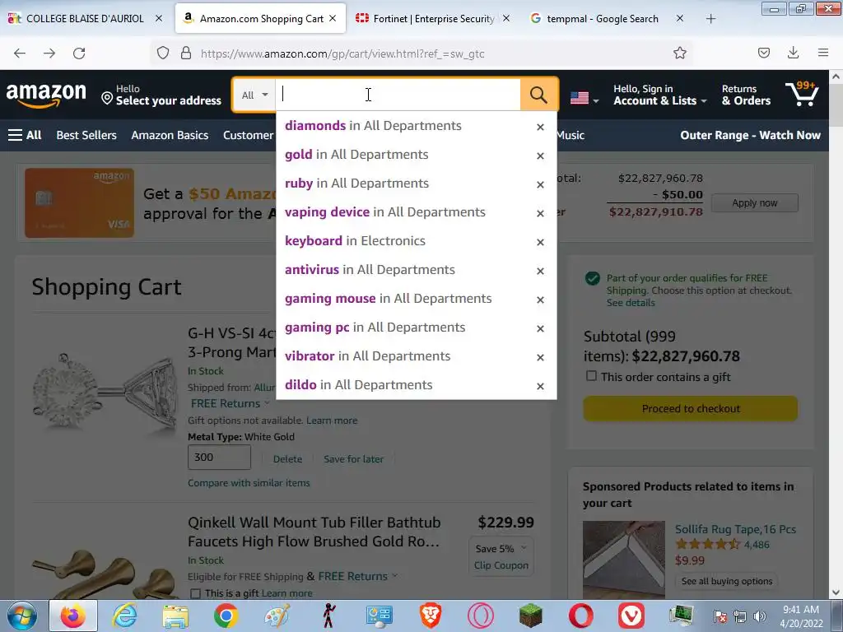Open the Windows Start button
This screenshot has width=843, height=632.
pyautogui.click(x=21, y=616)
